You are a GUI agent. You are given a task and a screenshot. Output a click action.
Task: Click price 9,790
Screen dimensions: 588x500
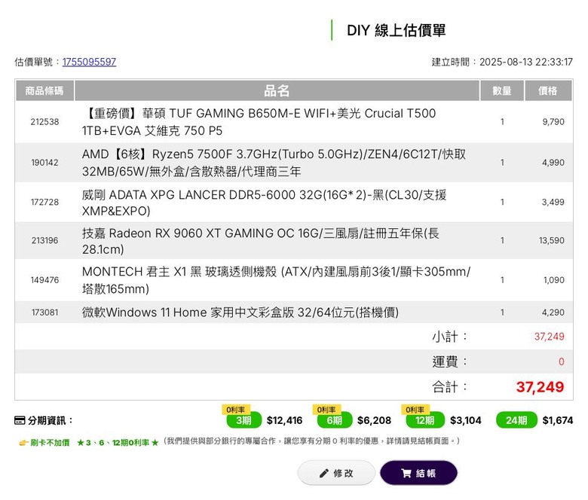[x=553, y=122]
